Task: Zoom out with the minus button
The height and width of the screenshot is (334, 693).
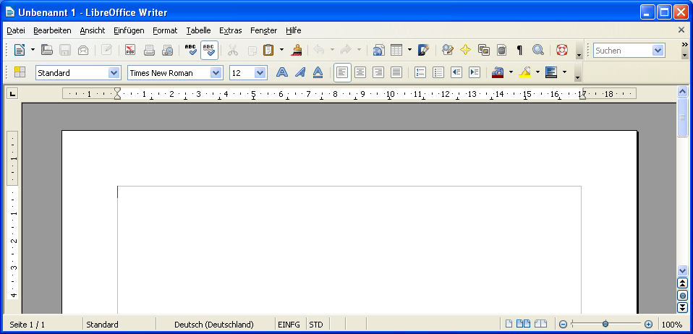Action: [x=563, y=325]
